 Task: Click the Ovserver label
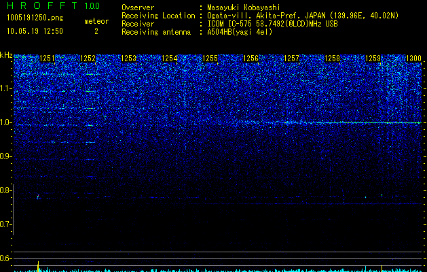coord(138,7)
